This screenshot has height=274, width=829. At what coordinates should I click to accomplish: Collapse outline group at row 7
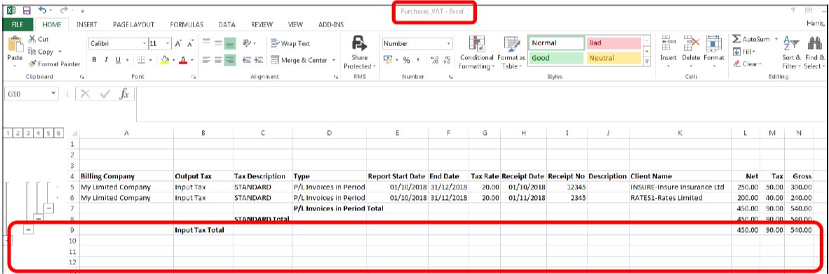click(x=48, y=209)
